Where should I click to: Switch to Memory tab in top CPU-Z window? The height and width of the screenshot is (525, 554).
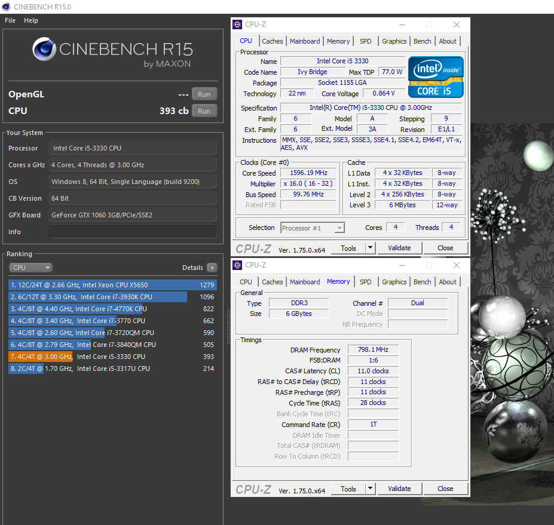tap(338, 41)
